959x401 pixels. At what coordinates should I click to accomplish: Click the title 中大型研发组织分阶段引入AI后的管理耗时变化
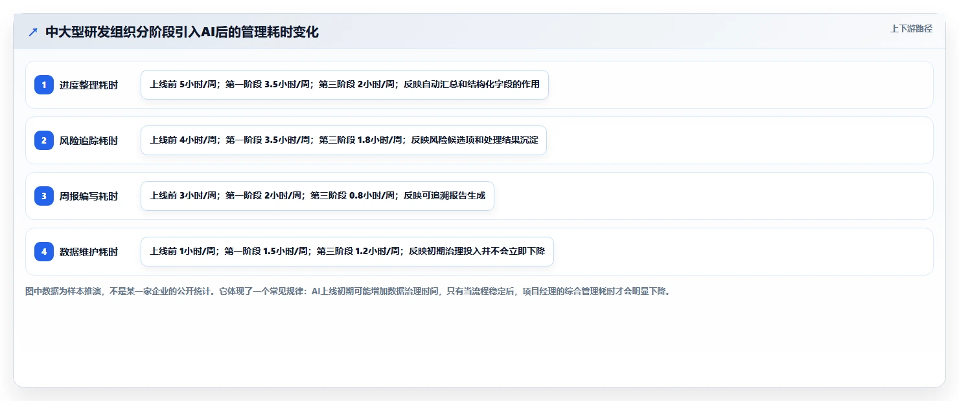(182, 32)
